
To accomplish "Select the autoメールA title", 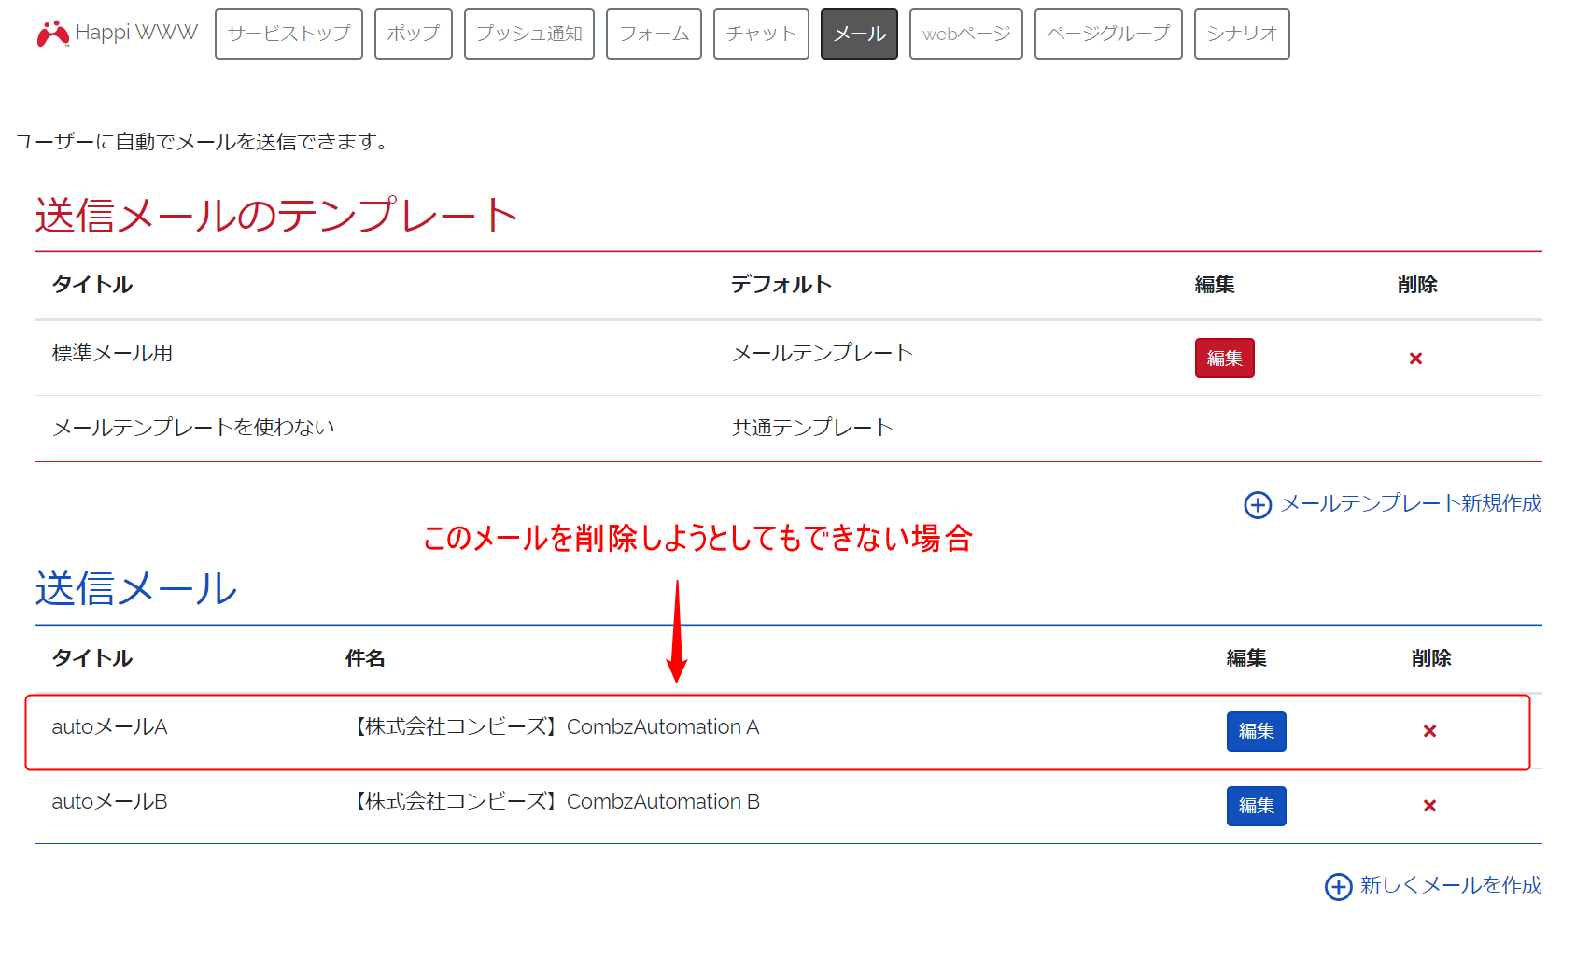I will (x=109, y=726).
